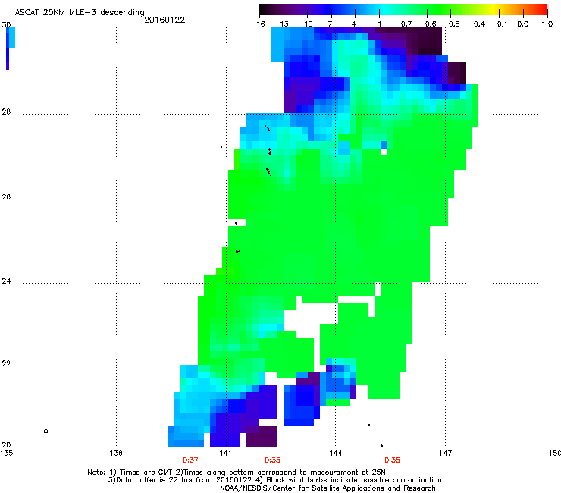The height and width of the screenshot is (493, 561).
Task: Click the note line '3)Data buffer is 22 hrs'
Action: tap(274, 480)
